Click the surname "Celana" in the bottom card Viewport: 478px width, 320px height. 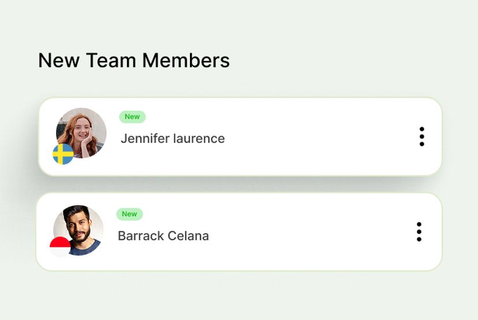(x=188, y=236)
